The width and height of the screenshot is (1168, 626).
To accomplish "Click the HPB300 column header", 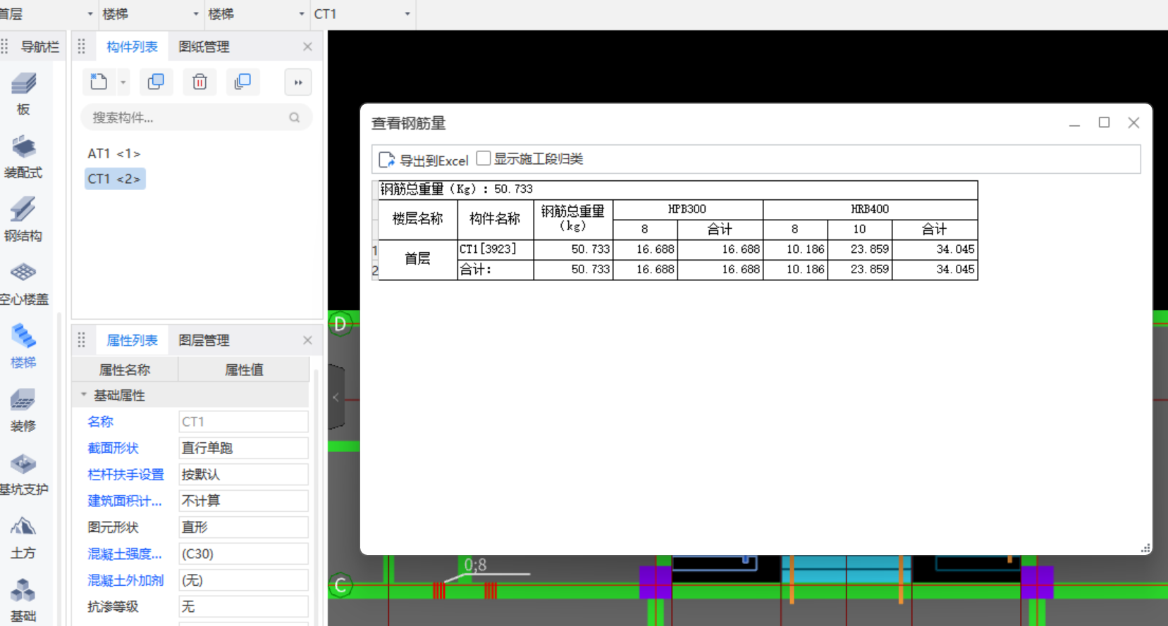I will [x=688, y=209].
